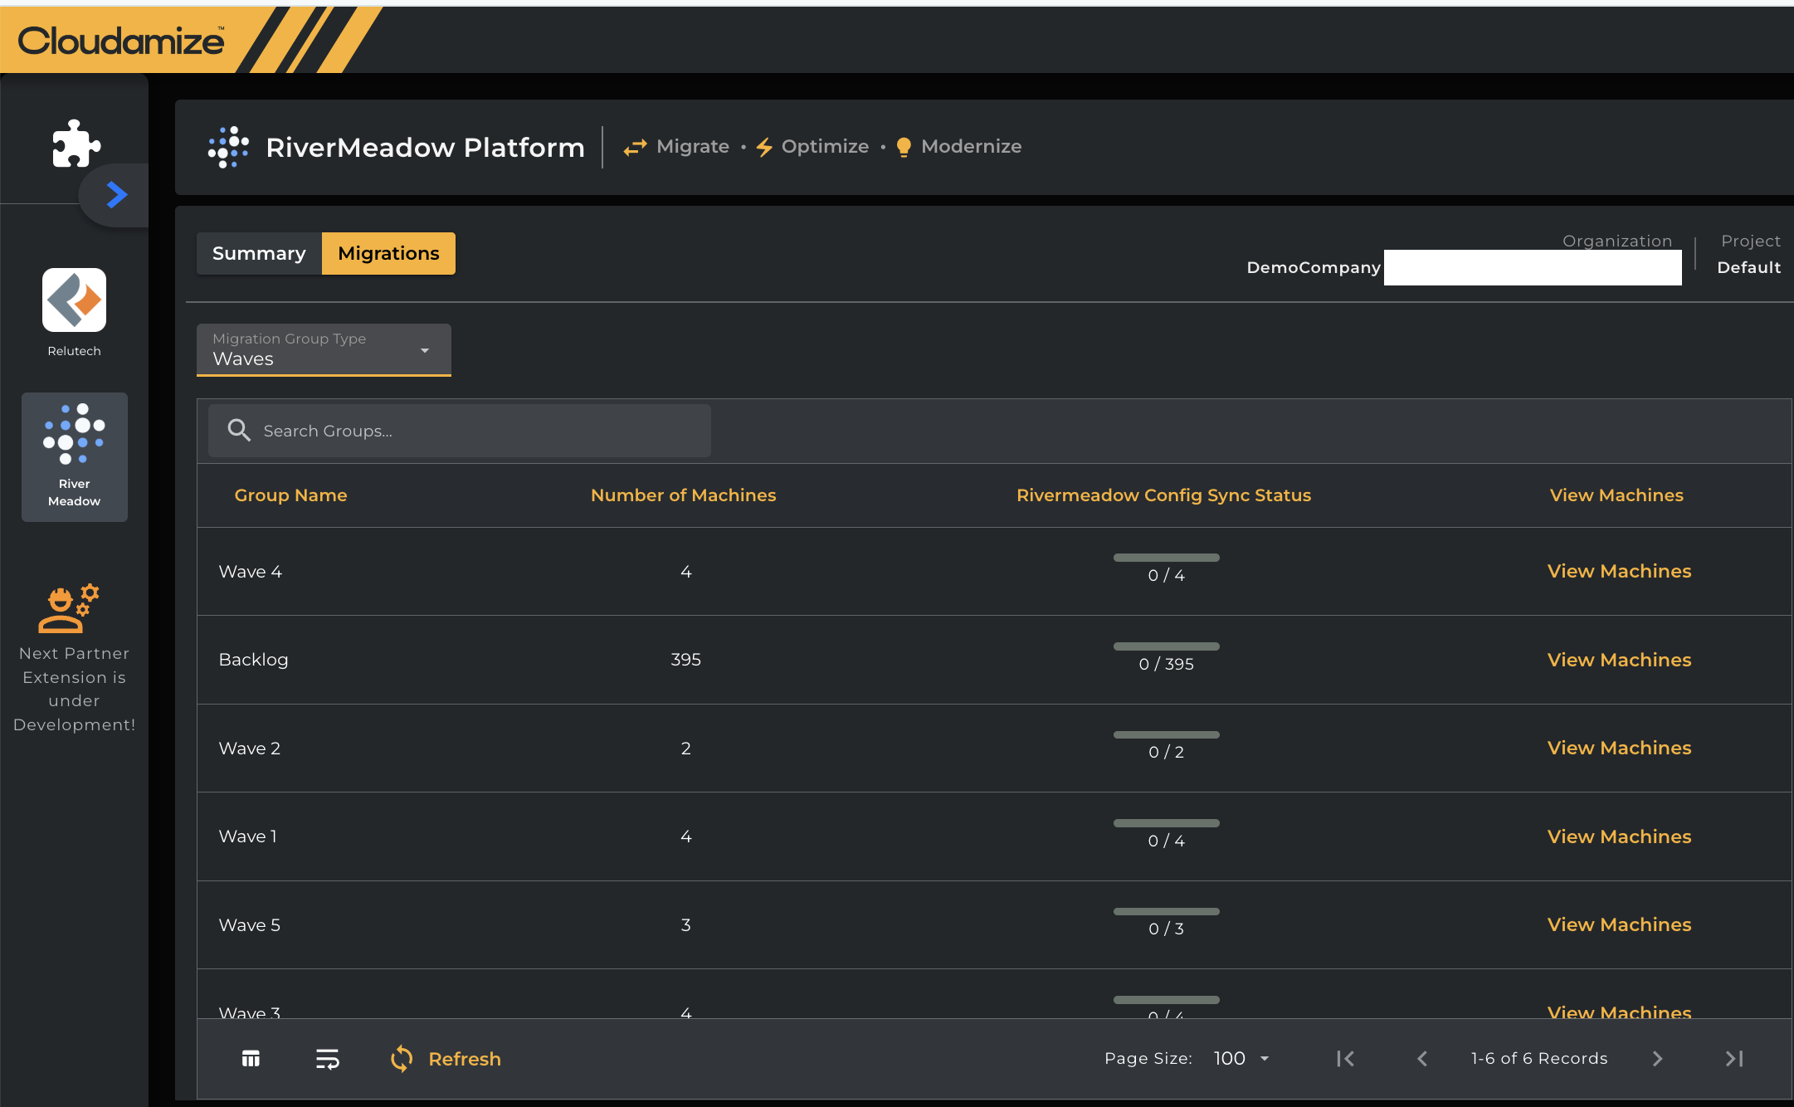Viewport: 1794px width, 1107px height.
Task: Click View Machines for Backlog
Action: 1619,660
